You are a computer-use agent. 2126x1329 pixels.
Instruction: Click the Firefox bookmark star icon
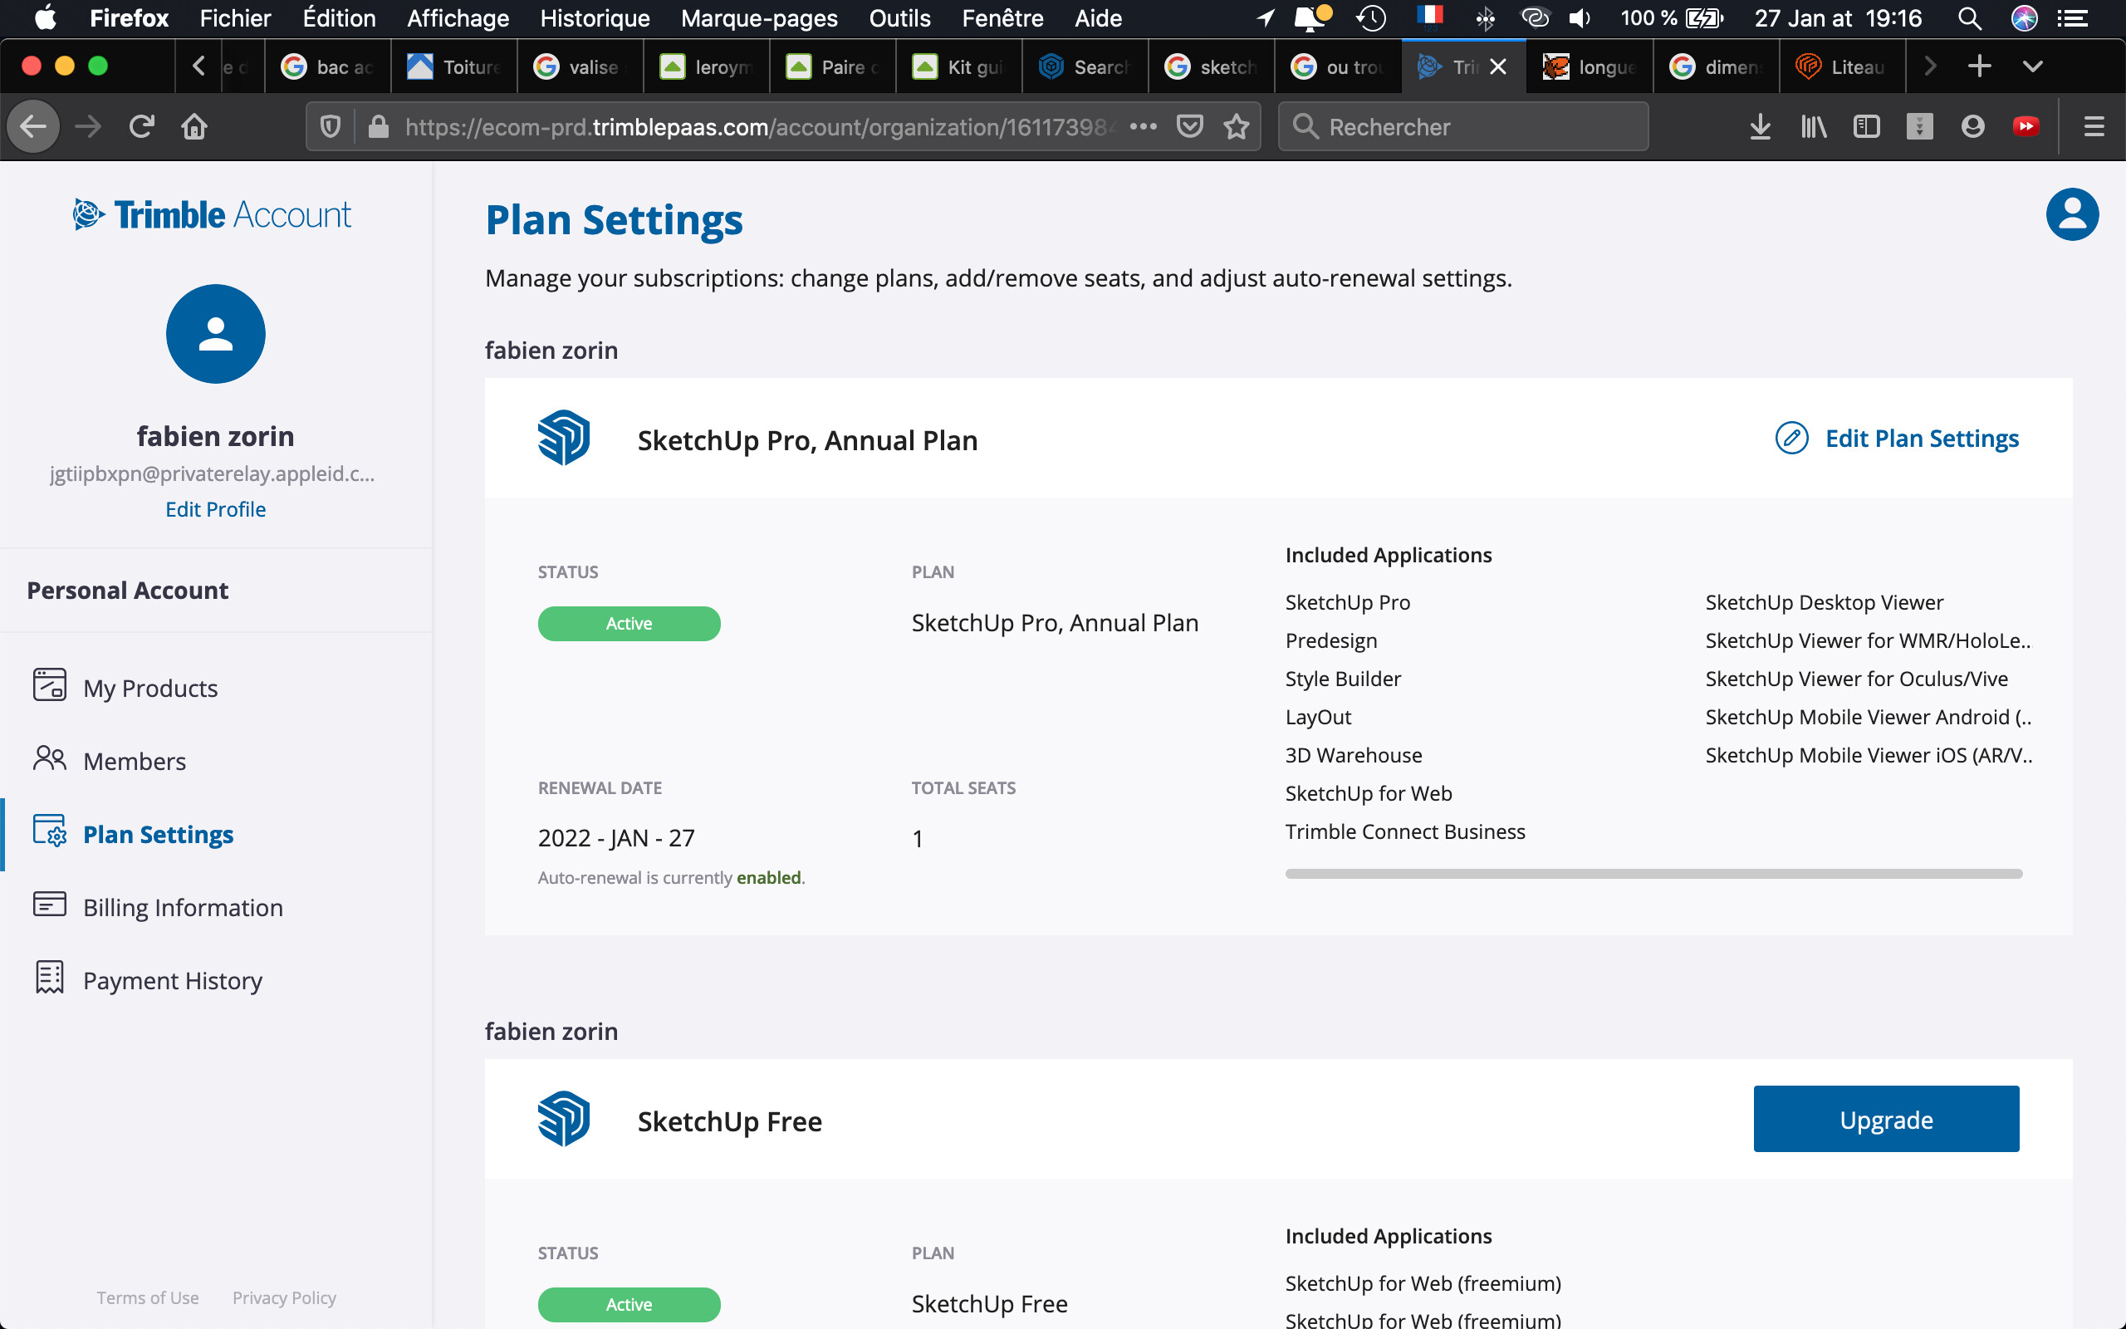pos(1236,126)
